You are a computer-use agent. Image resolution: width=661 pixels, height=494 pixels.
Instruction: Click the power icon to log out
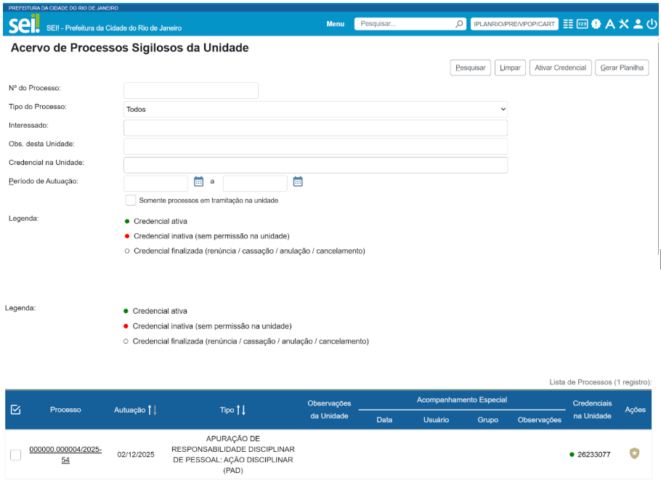click(652, 24)
